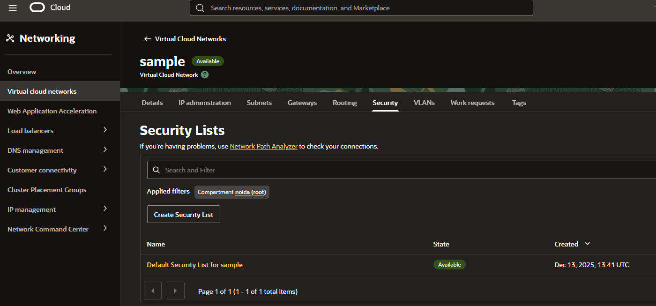
Task: Expand Network Command Center chevron
Action: tap(105, 228)
